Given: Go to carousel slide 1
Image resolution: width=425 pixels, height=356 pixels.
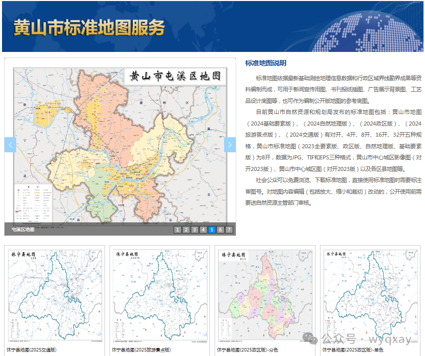Looking at the screenshot, I should [x=177, y=229].
